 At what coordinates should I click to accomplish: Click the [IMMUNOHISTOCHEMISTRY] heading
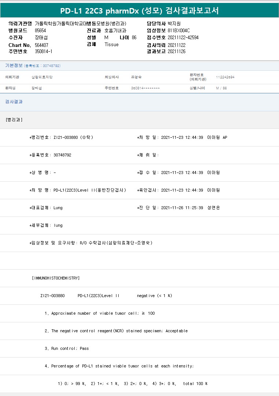[x=56, y=278]
